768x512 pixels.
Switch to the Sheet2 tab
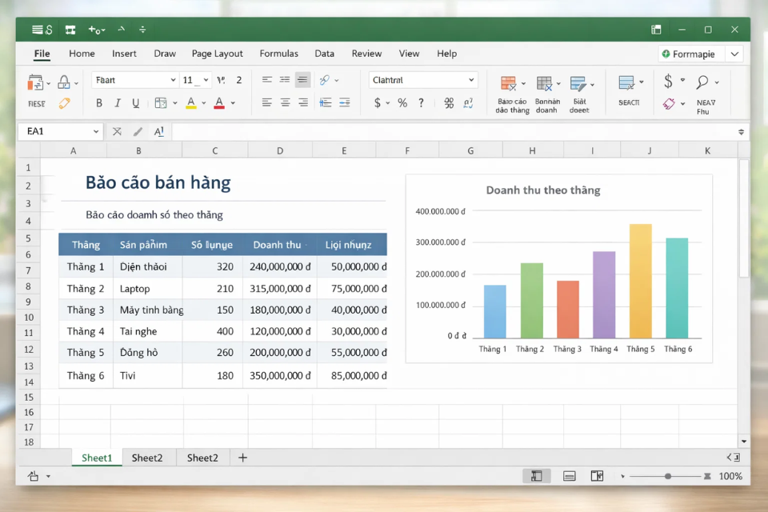coord(147,458)
